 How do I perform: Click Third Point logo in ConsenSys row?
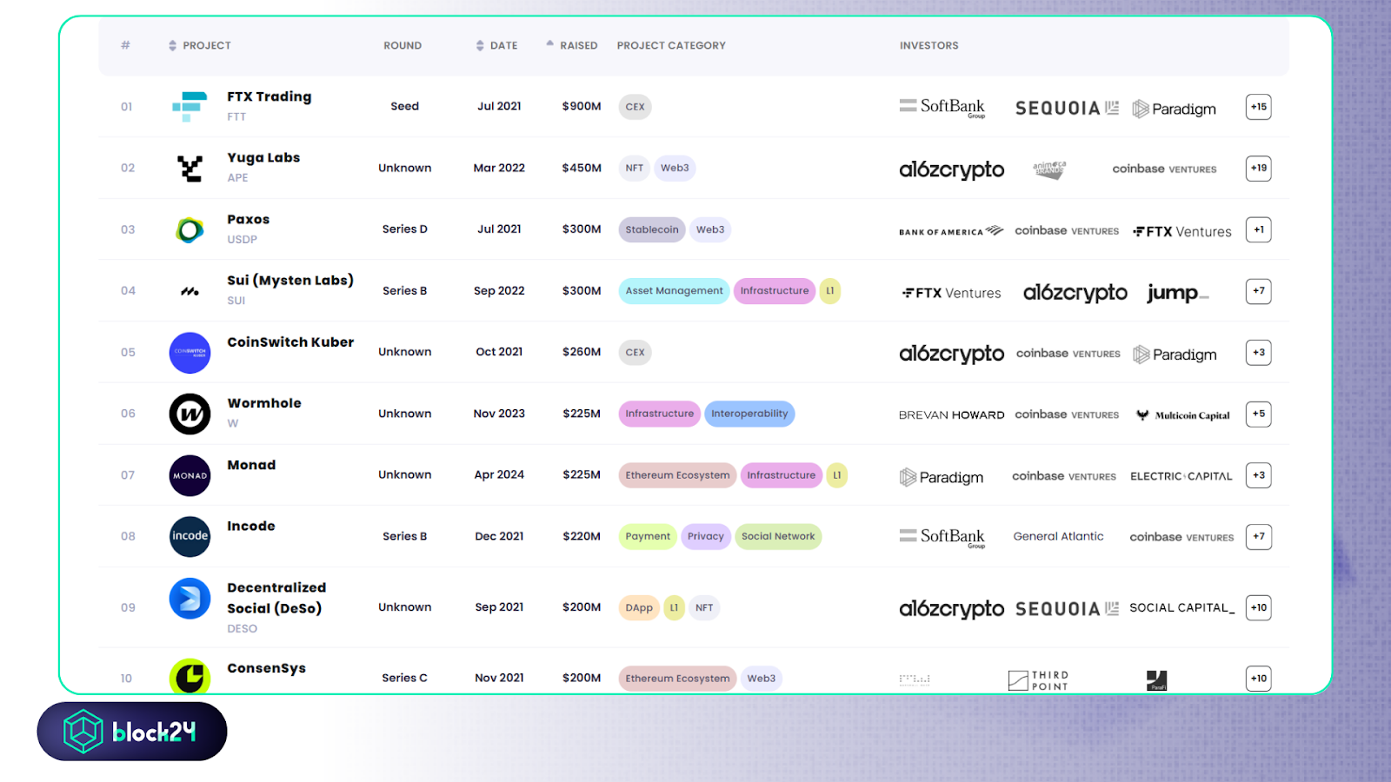1038,680
